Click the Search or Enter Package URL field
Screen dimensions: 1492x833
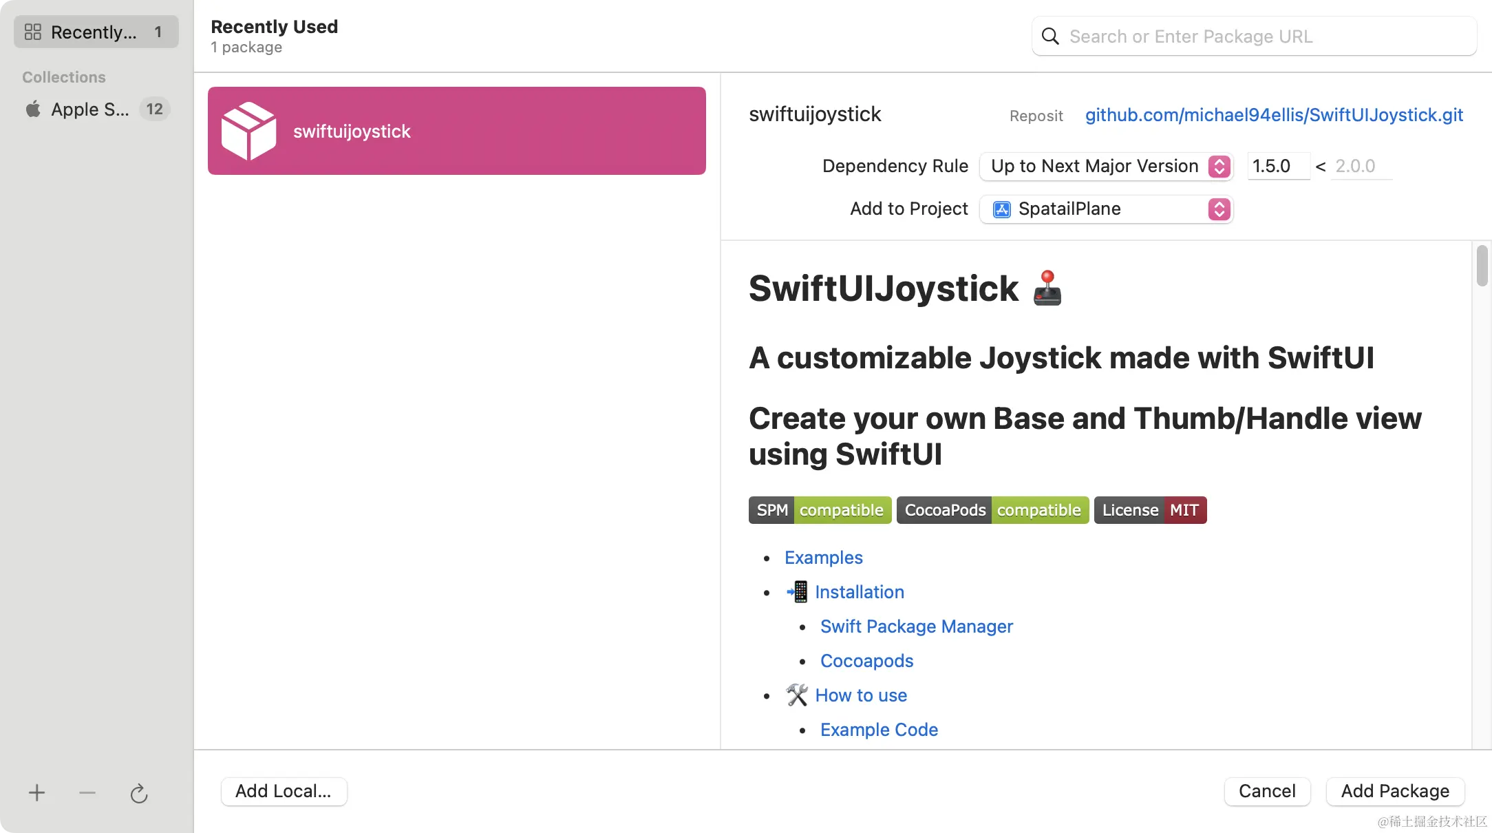tap(1266, 36)
